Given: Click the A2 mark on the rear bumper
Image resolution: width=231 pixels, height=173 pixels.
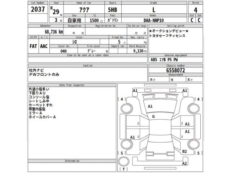Looking at the screenshot, I should 184,163.
